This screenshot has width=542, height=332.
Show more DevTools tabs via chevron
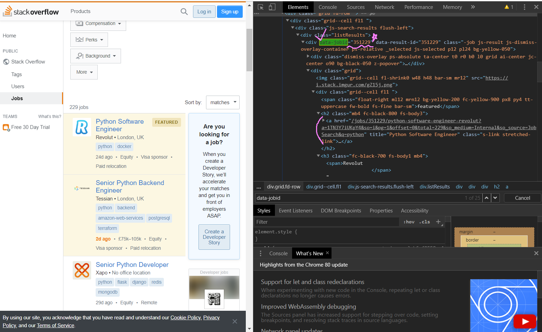click(x=473, y=7)
